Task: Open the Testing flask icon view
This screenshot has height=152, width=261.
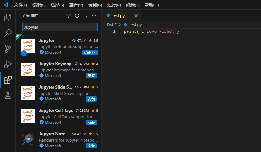Action: pos(8,95)
